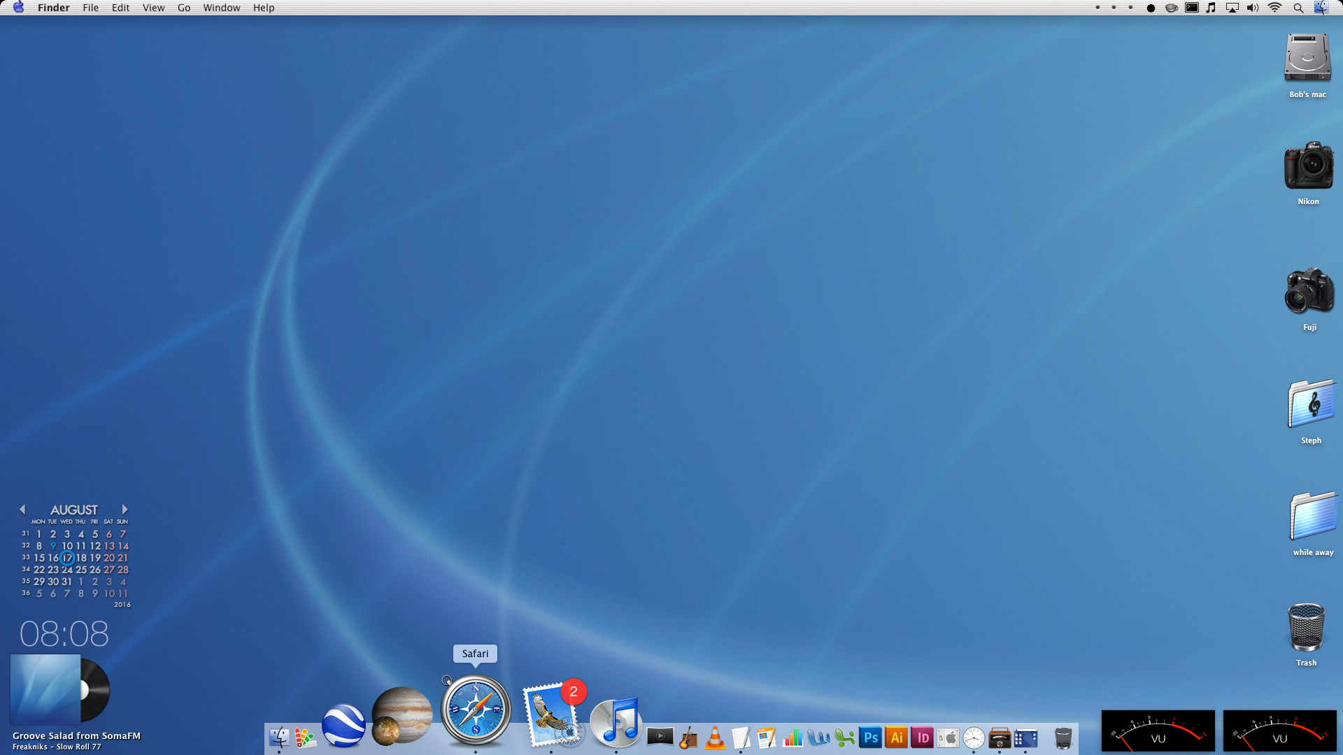Open the View menu
This screenshot has width=1343, height=755.
(x=153, y=8)
